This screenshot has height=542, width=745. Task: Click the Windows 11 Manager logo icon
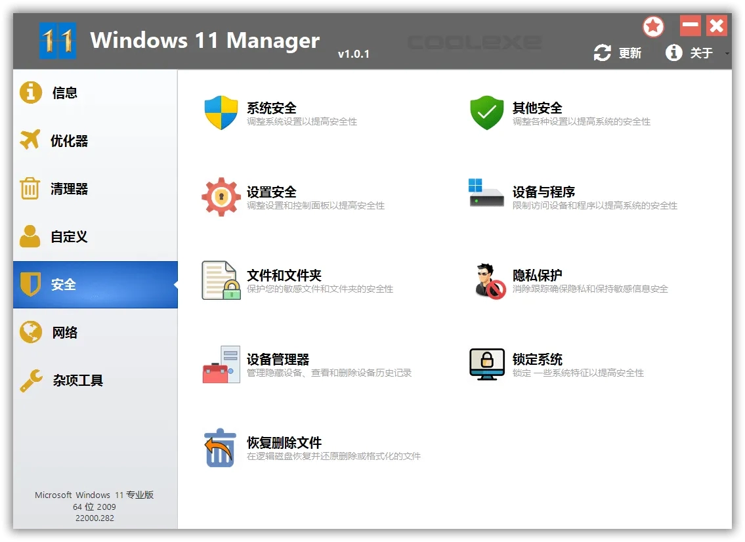click(58, 41)
